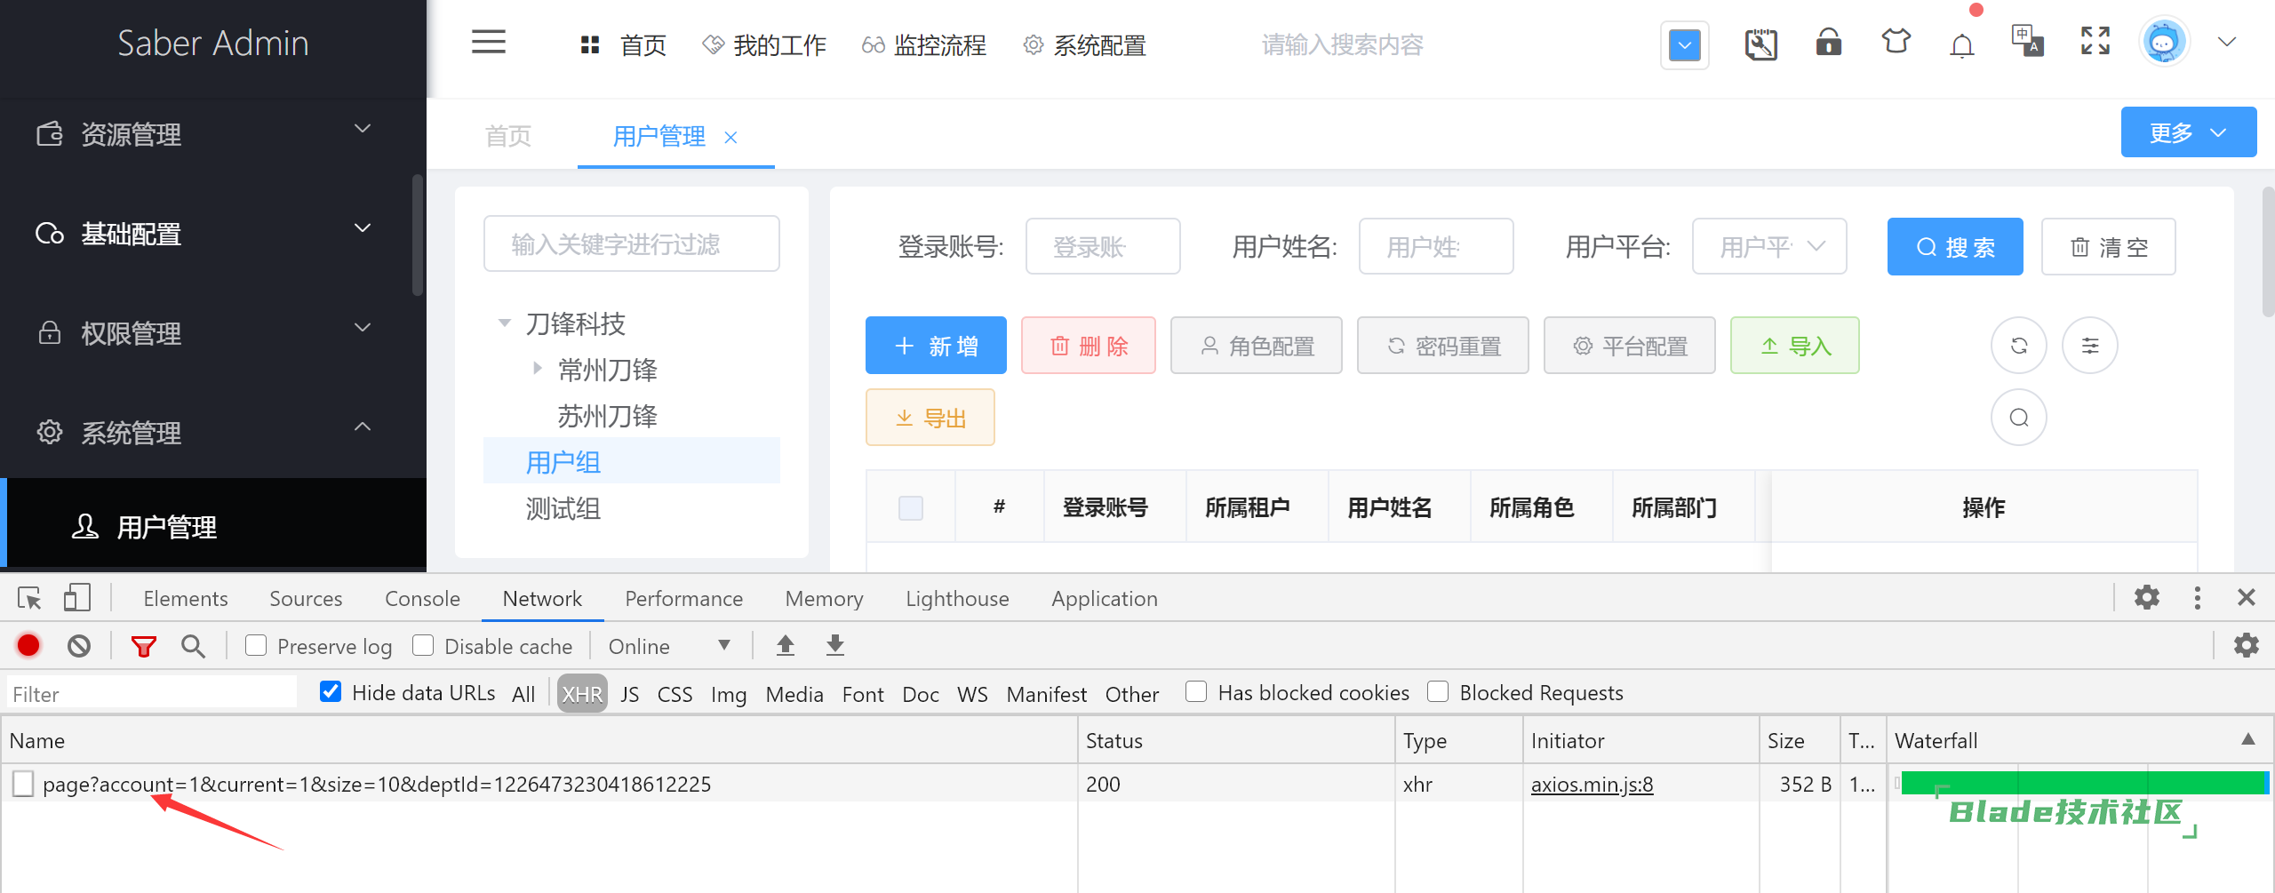Click the tree keyword filter input

pyautogui.click(x=632, y=243)
